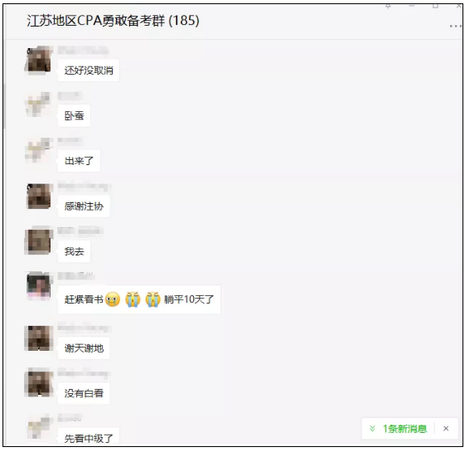
Task: Open the chat info three-dot menu
Action: 455,26
